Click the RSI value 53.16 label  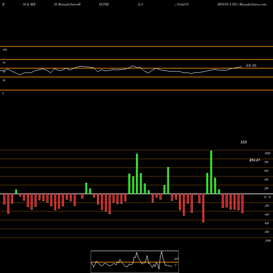tap(251, 66)
